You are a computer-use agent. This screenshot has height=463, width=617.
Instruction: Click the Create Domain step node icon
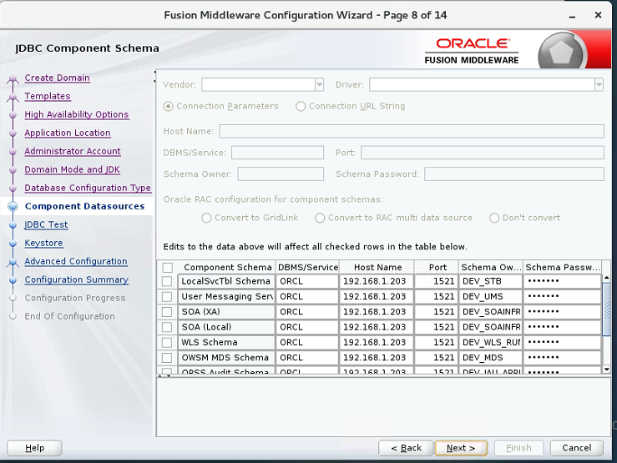coord(13,79)
